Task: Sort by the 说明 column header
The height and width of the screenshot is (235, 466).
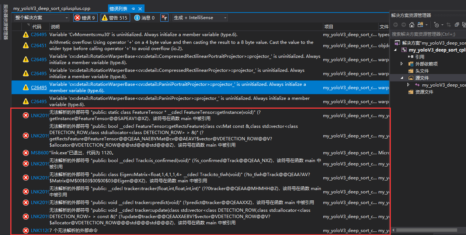Action: (55, 27)
